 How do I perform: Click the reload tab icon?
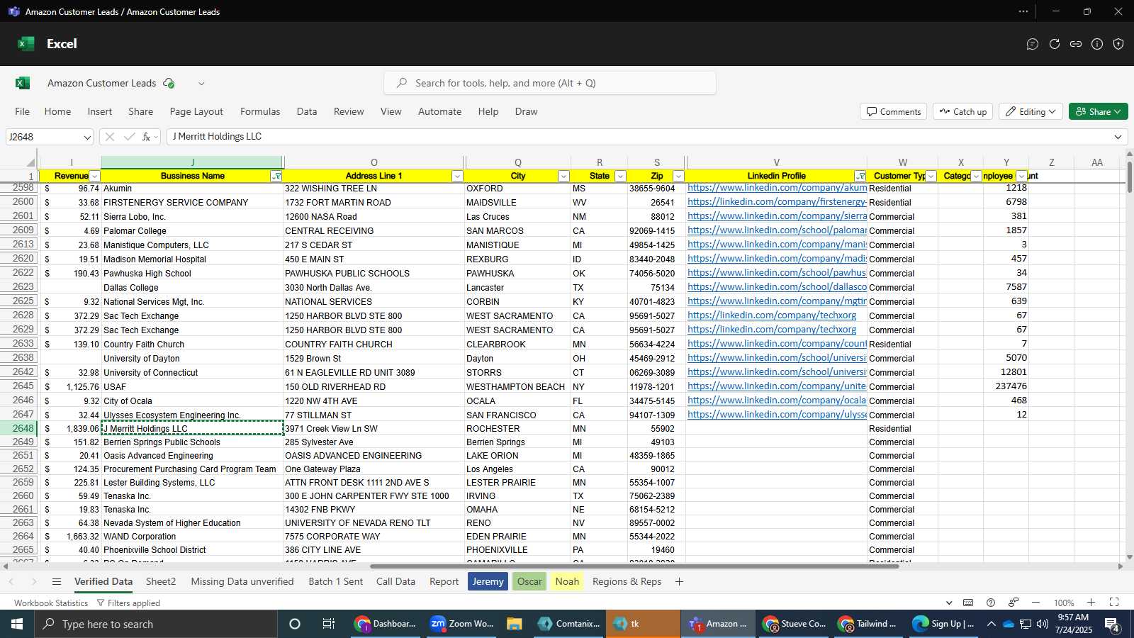coord(1055,44)
